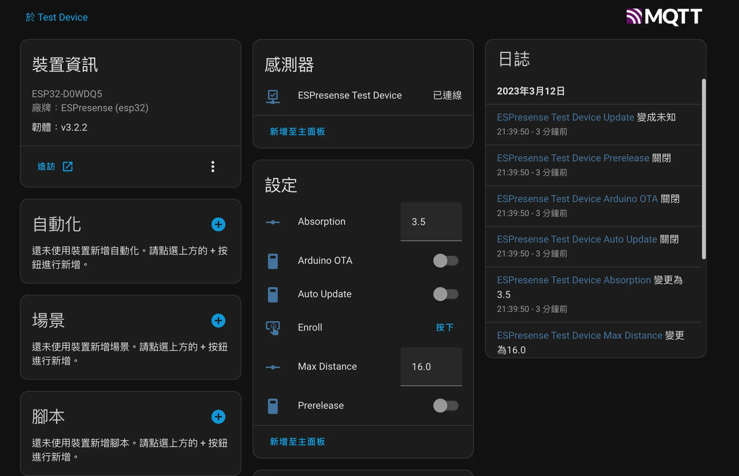Click the ESP32-D0WDQ5 model text
Screen dimensions: 739x476
click(67, 94)
